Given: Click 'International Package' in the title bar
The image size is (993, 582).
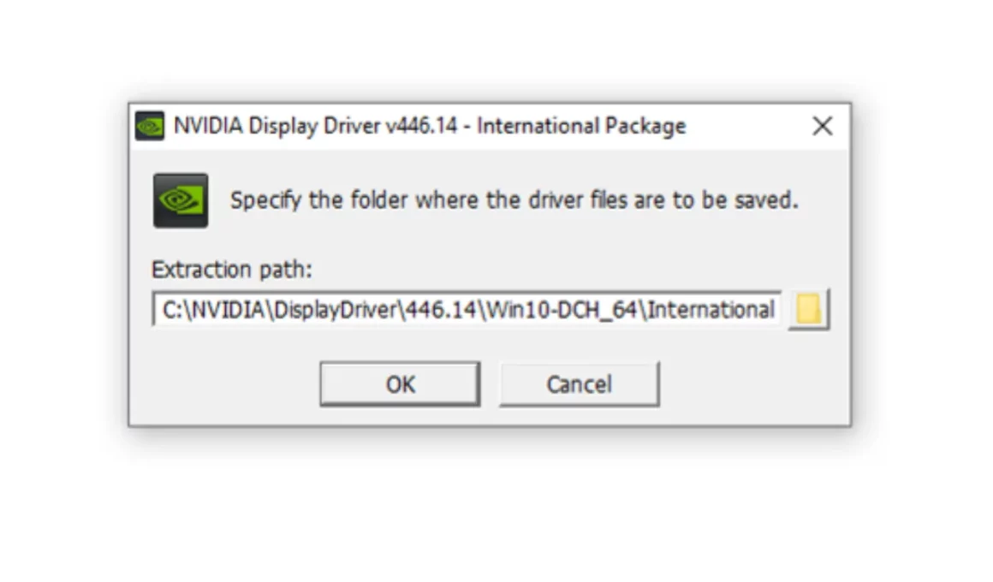Looking at the screenshot, I should pyautogui.click(x=580, y=126).
